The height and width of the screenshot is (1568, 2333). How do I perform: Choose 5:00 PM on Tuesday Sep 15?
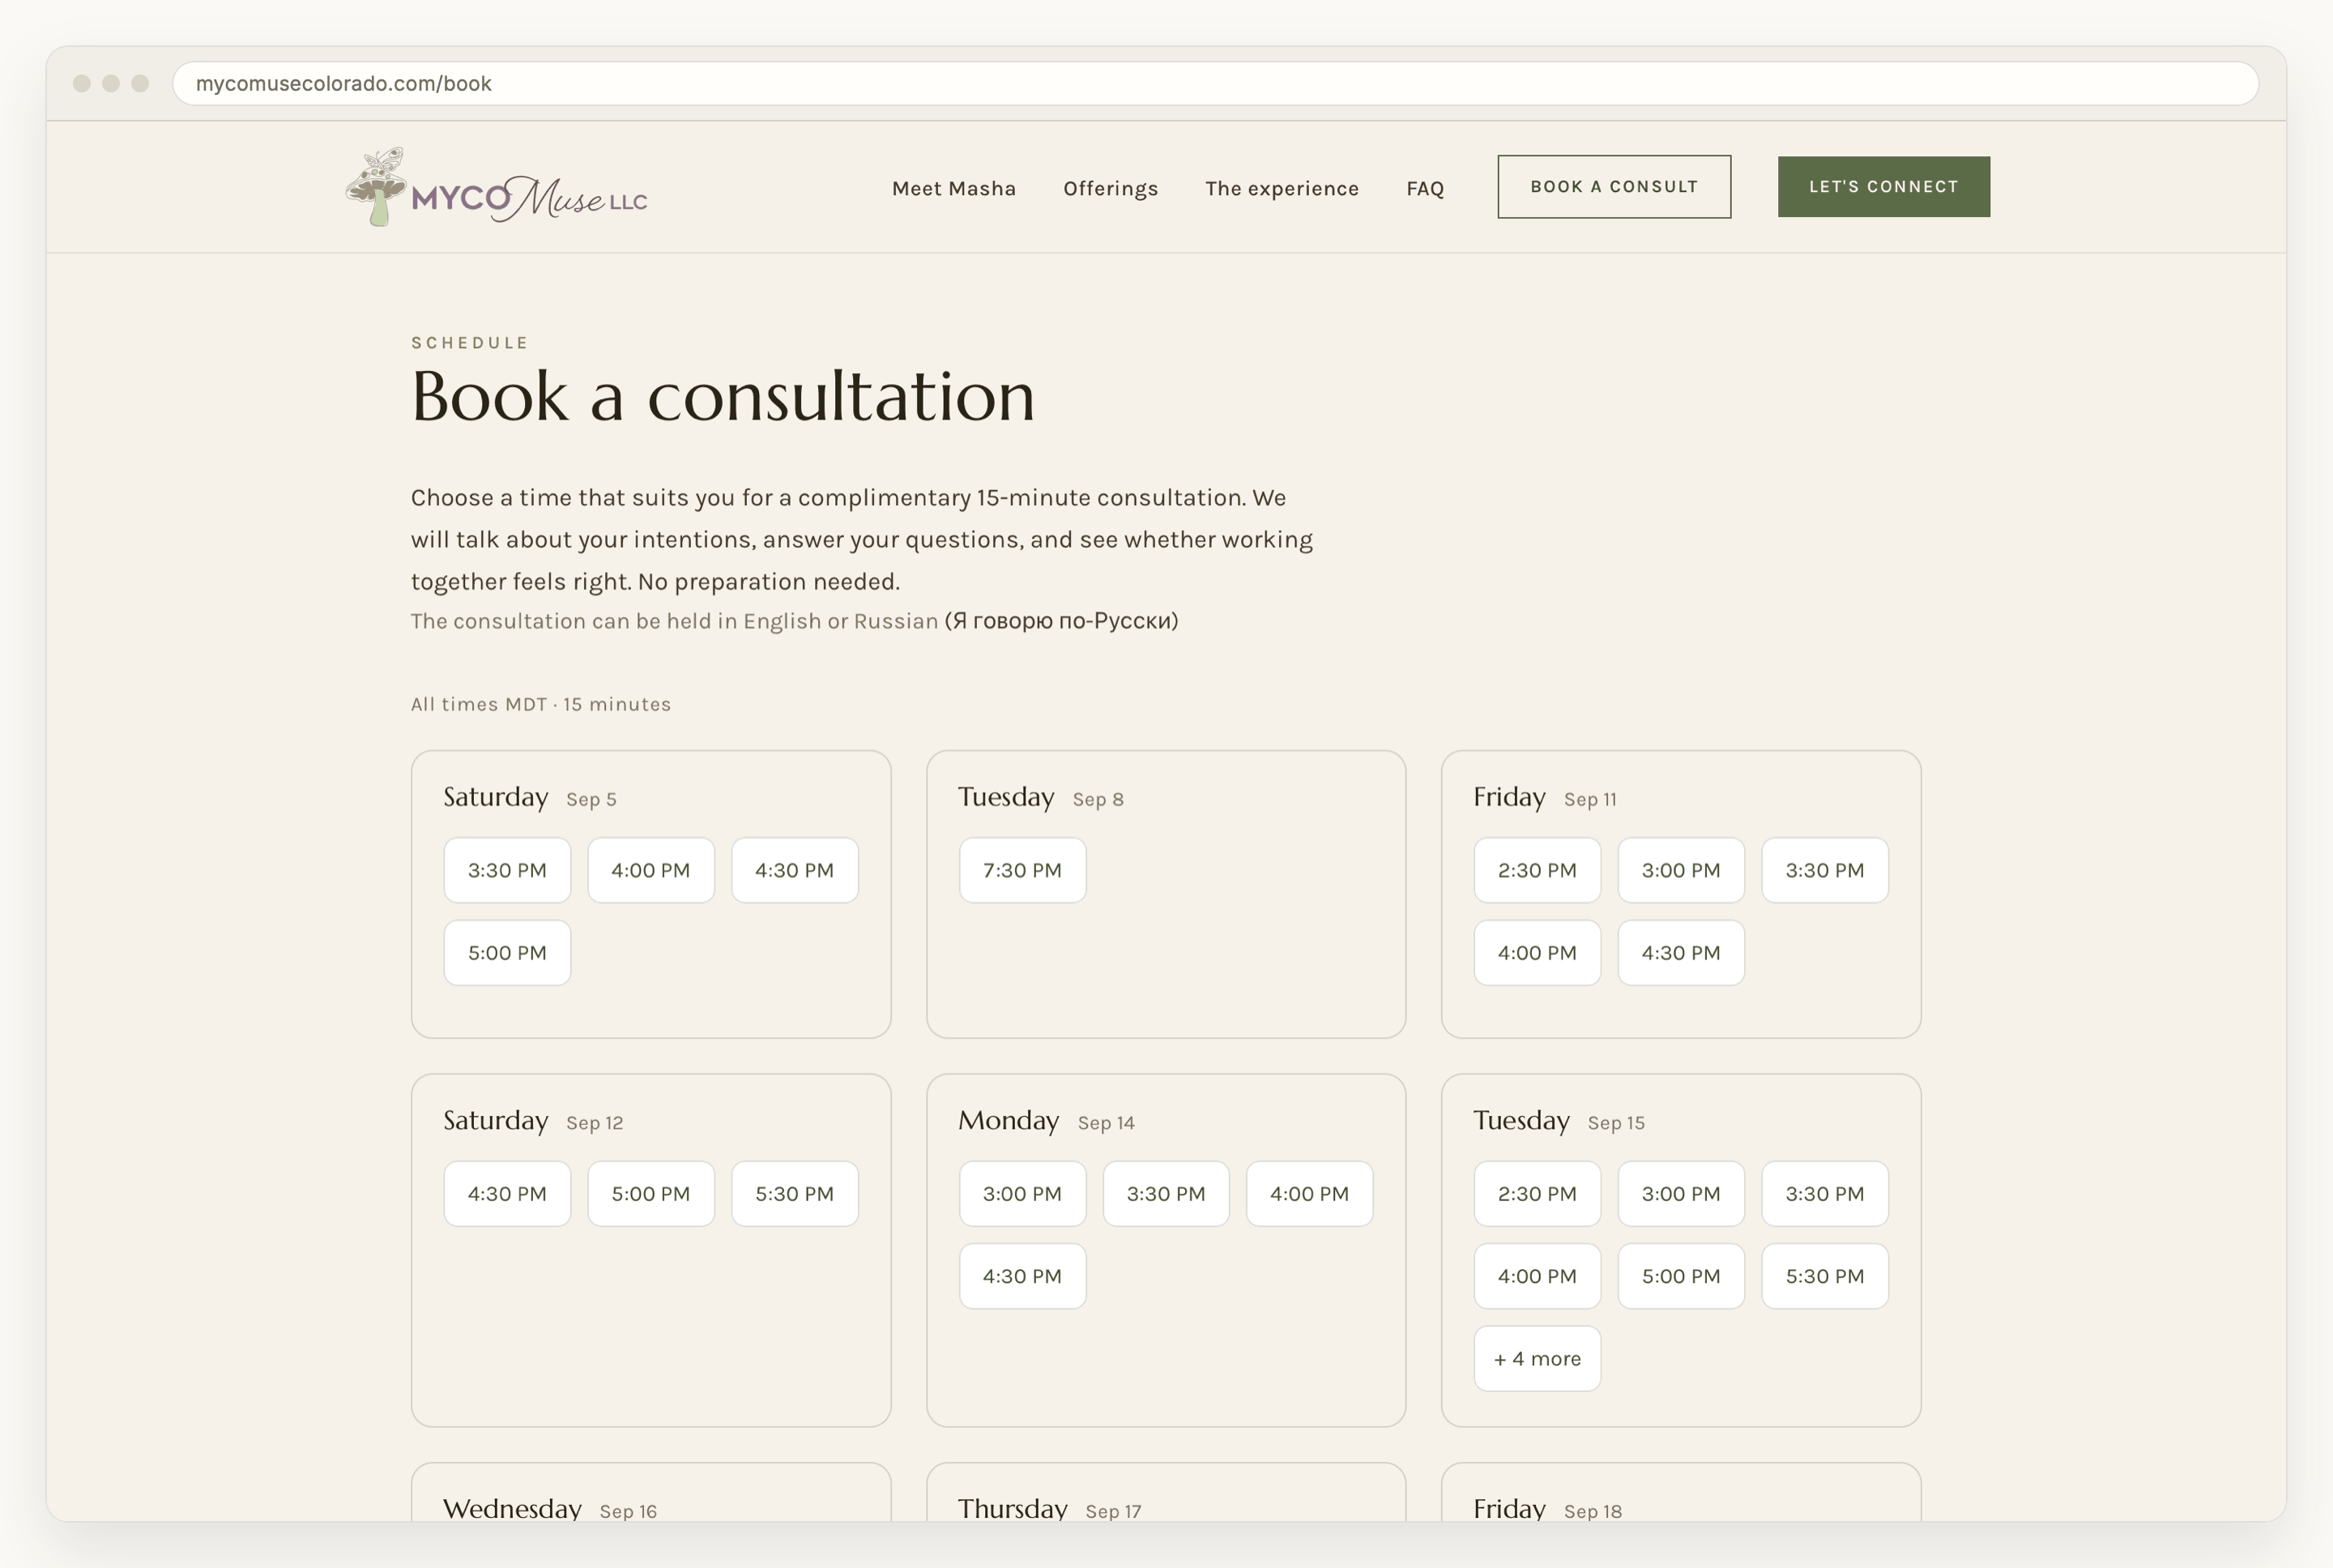point(1680,1276)
